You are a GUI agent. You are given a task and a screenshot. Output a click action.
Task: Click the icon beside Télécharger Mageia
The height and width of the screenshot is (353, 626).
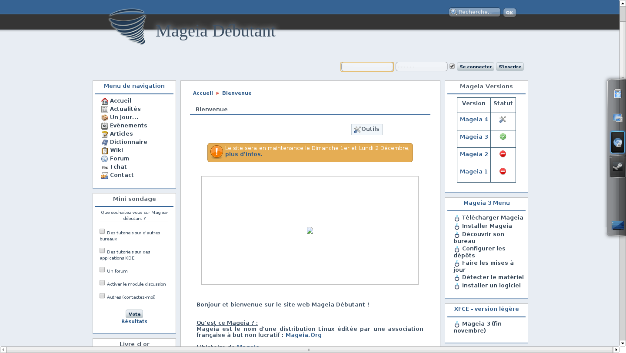coord(457,218)
